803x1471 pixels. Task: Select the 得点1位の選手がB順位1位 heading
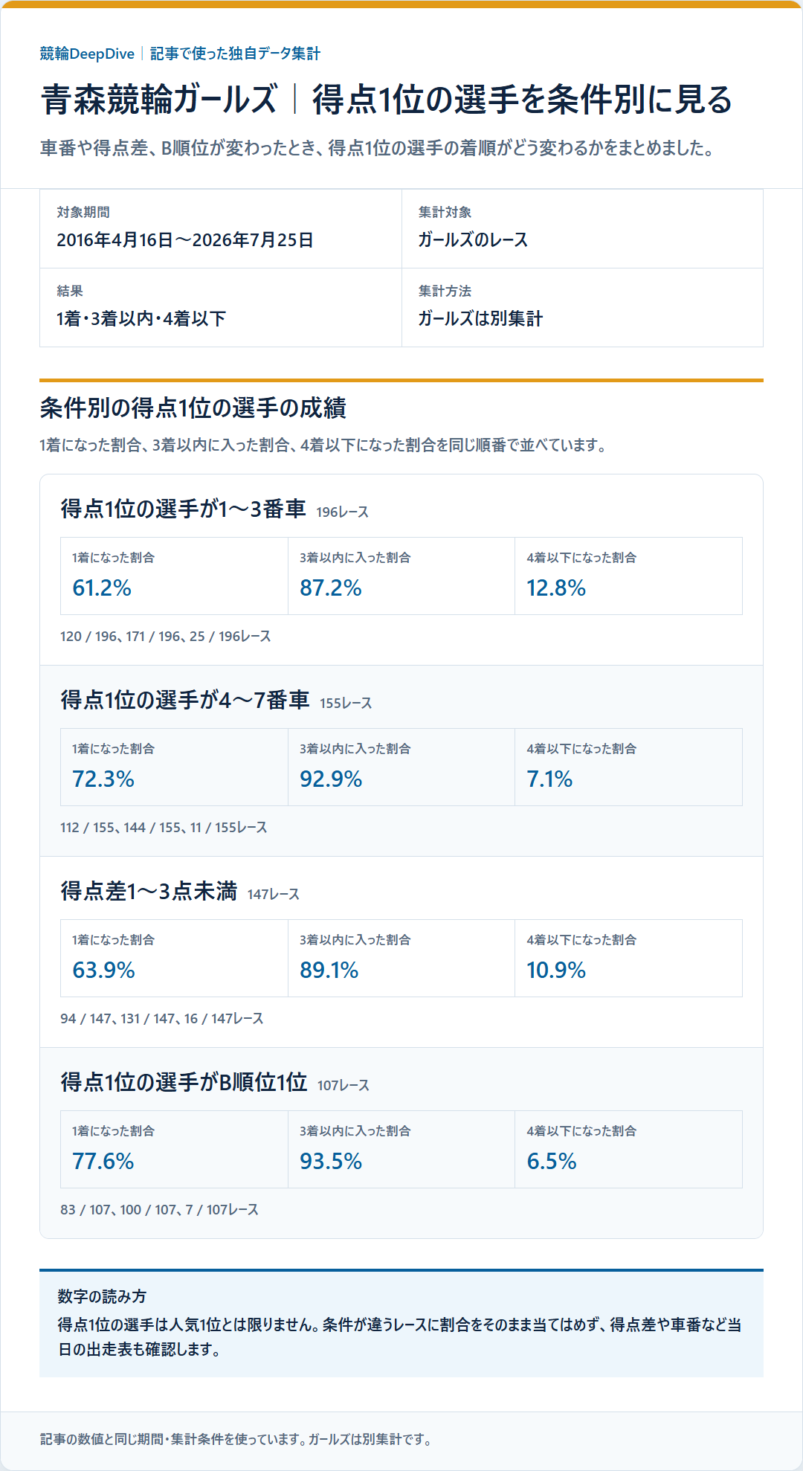(184, 1082)
